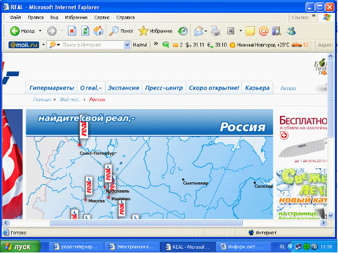Expand the Back button history dropdown
The width and height of the screenshot is (338, 253).
(x=40, y=31)
